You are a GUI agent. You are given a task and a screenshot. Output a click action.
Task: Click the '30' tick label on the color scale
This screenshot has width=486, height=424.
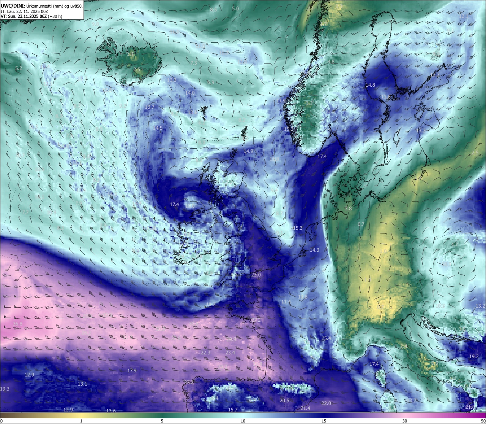click(x=405, y=421)
